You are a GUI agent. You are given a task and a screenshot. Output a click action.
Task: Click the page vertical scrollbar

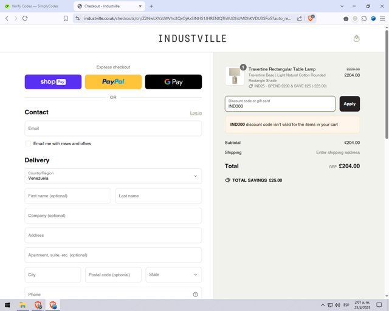click(x=387, y=84)
